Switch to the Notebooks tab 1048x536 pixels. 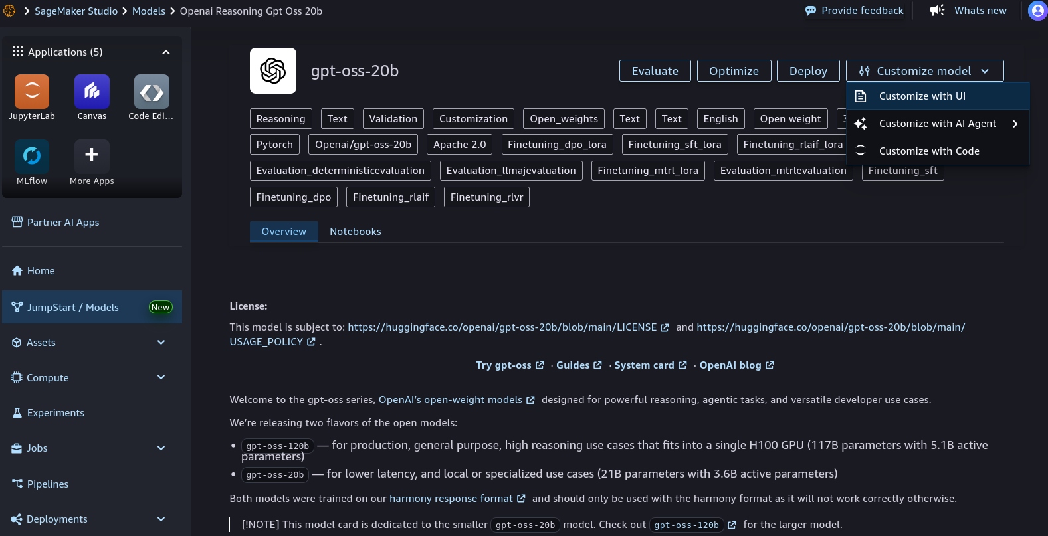(356, 231)
